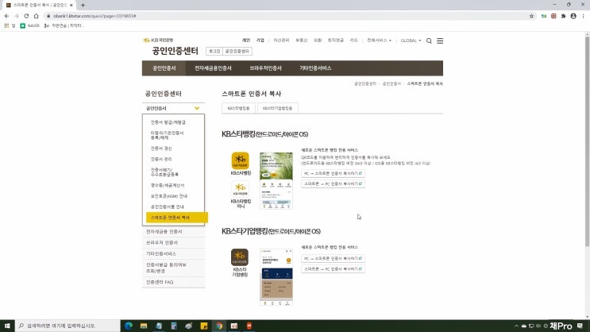Go to 개인 in the top menu
590x332 pixels.
tap(246, 41)
